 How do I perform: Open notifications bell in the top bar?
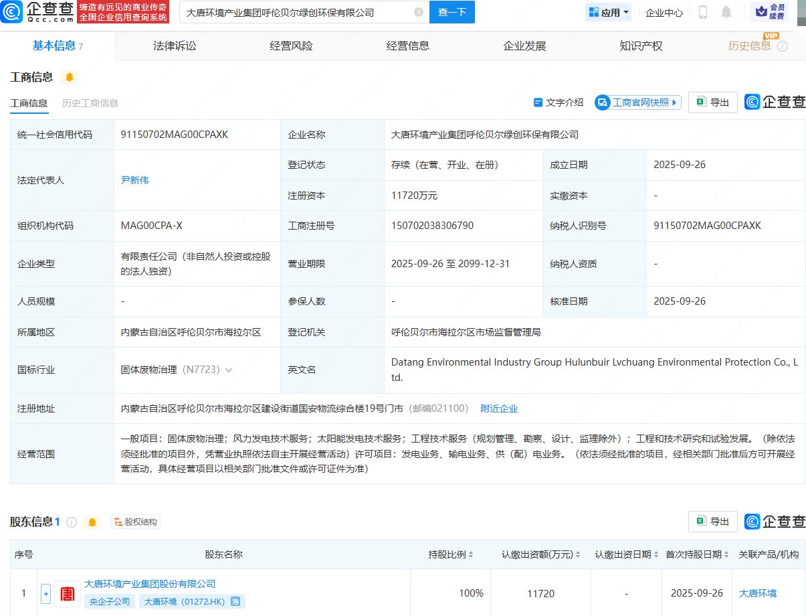726,12
